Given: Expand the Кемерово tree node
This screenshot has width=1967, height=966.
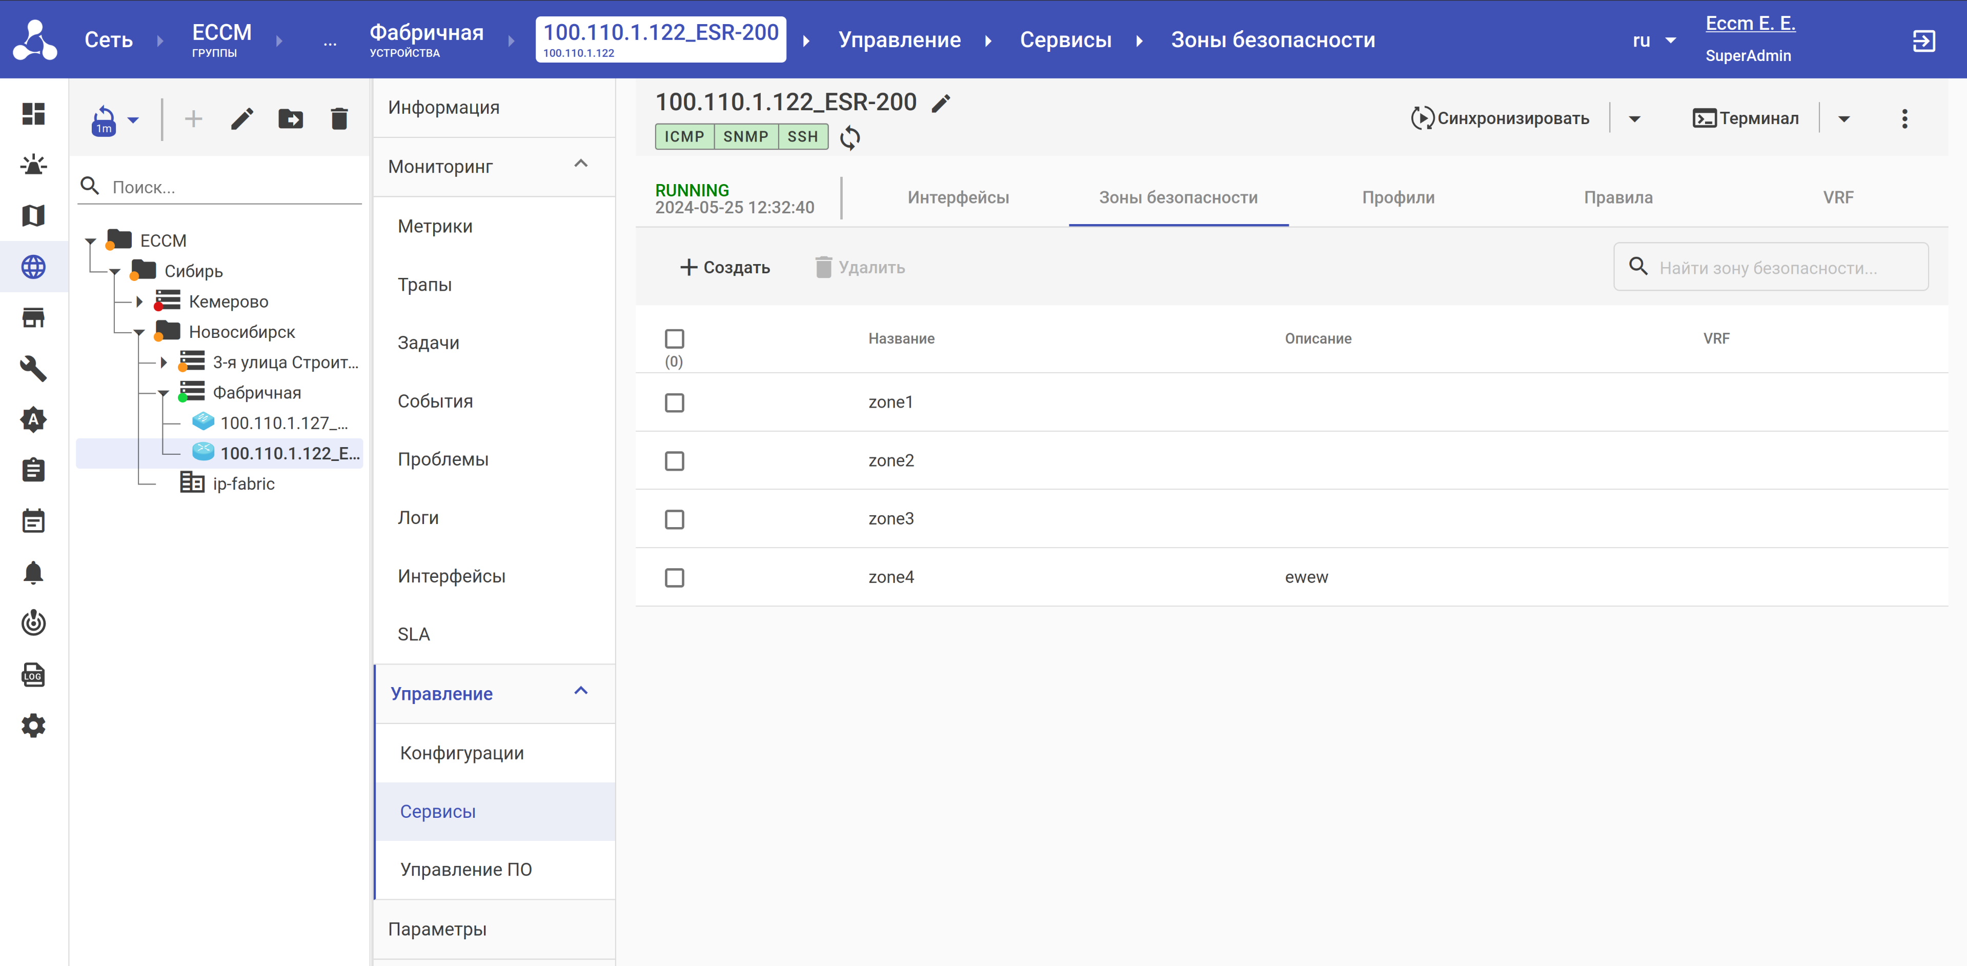Looking at the screenshot, I should (139, 301).
